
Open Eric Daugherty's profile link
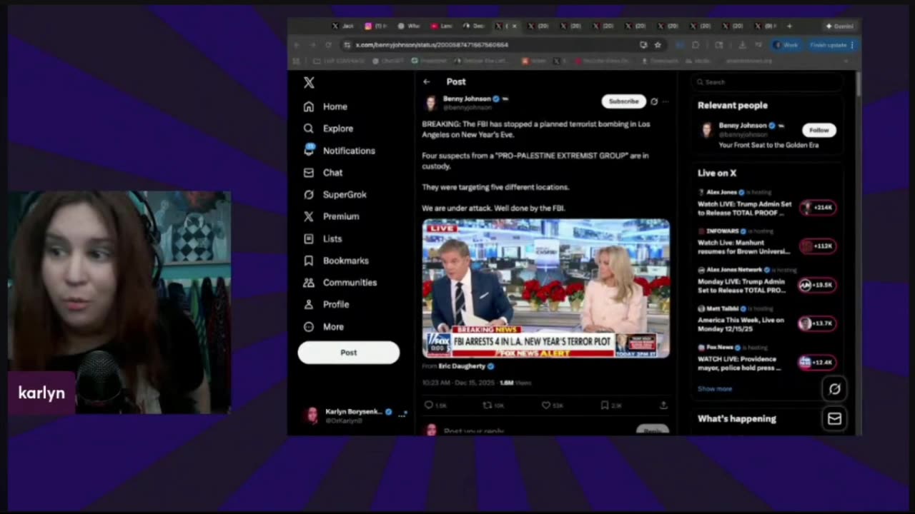point(462,366)
